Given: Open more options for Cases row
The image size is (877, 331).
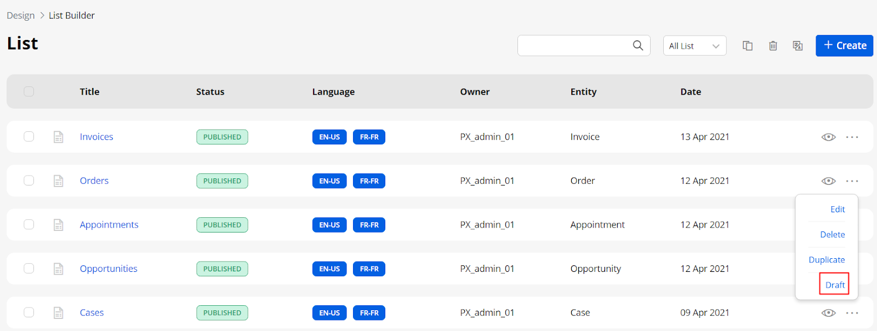Looking at the screenshot, I should point(852,313).
